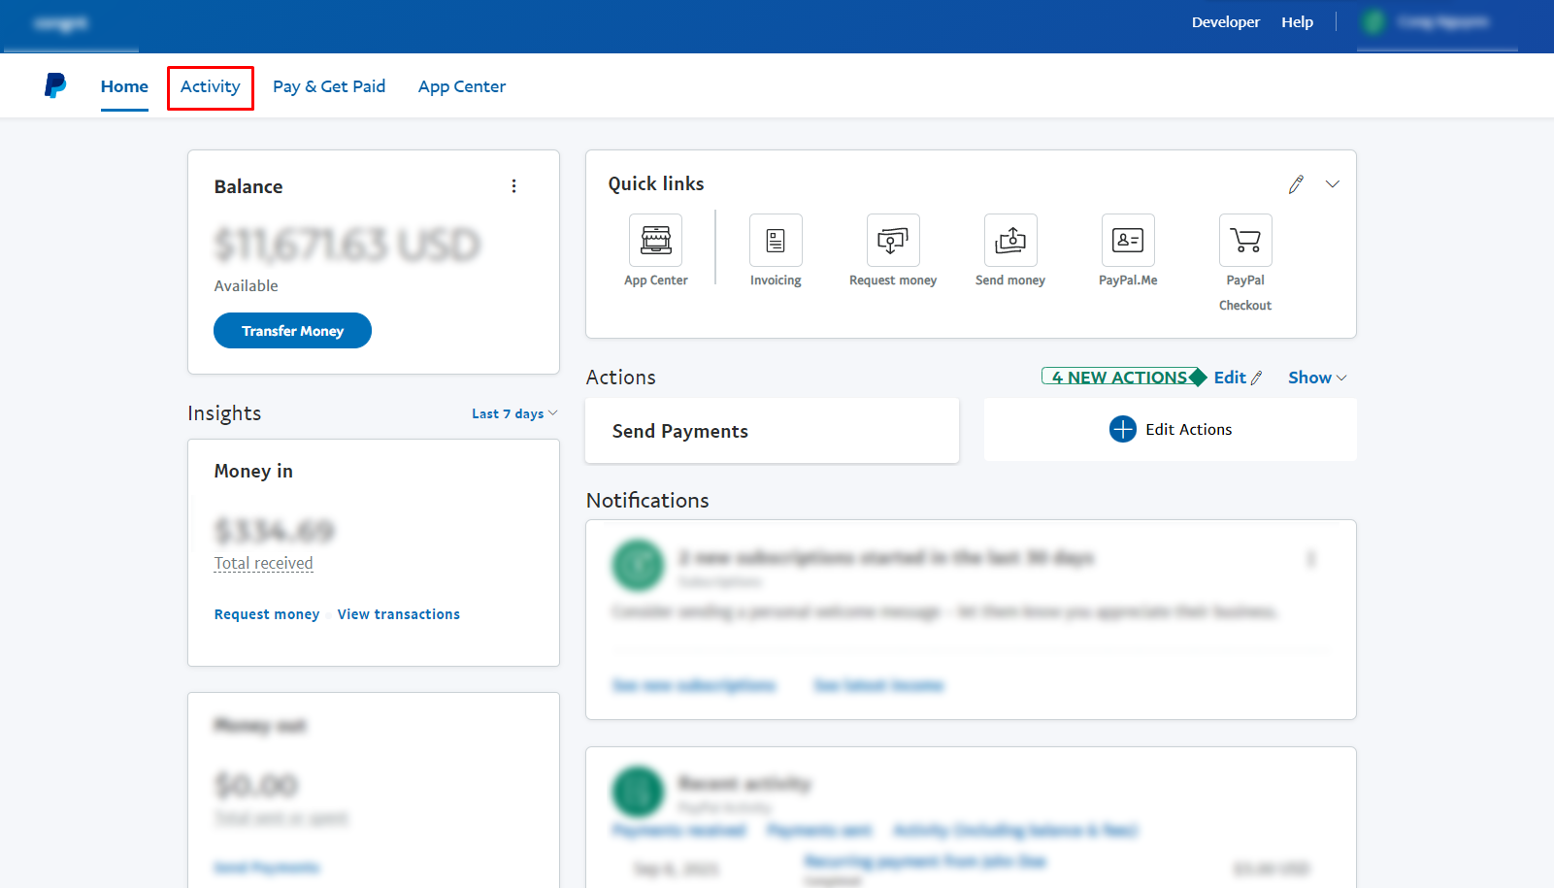1554x888 pixels.
Task: Click the Send money quick link icon
Action: (1009, 241)
